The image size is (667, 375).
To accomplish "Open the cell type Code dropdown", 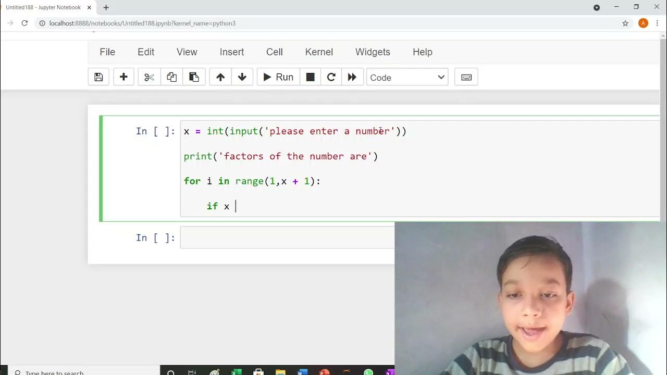I will pyautogui.click(x=407, y=77).
